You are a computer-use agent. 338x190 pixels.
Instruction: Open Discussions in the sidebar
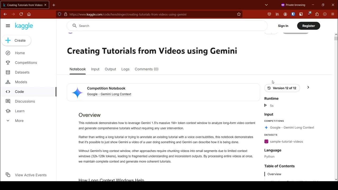[25, 101]
